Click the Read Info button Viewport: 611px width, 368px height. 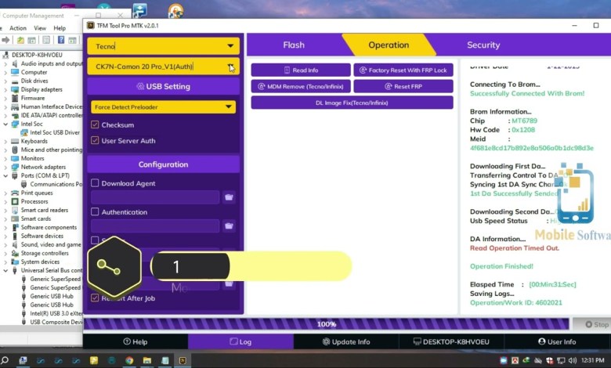(301, 70)
